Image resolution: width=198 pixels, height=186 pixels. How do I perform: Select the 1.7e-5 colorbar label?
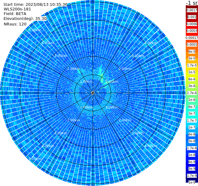tap(192, 65)
